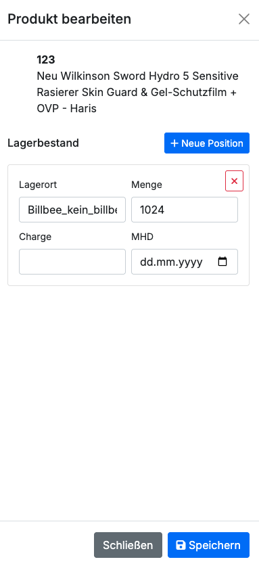The height and width of the screenshot is (568, 259).
Task: Click the Lagerort label
Action: click(38, 185)
